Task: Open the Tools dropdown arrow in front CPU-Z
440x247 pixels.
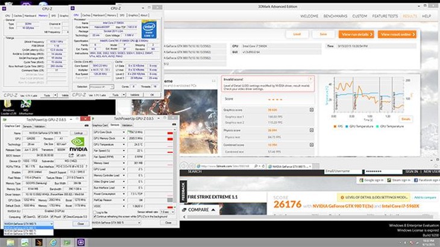Action: [124, 95]
